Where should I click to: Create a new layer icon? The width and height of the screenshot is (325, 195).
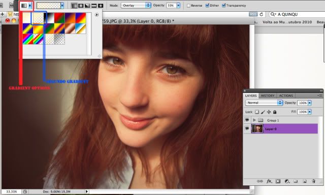point(305,181)
